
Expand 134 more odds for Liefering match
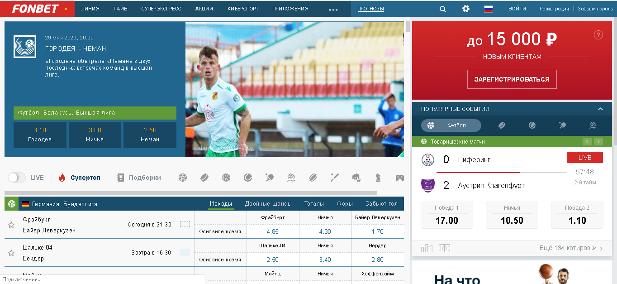[x=571, y=248]
